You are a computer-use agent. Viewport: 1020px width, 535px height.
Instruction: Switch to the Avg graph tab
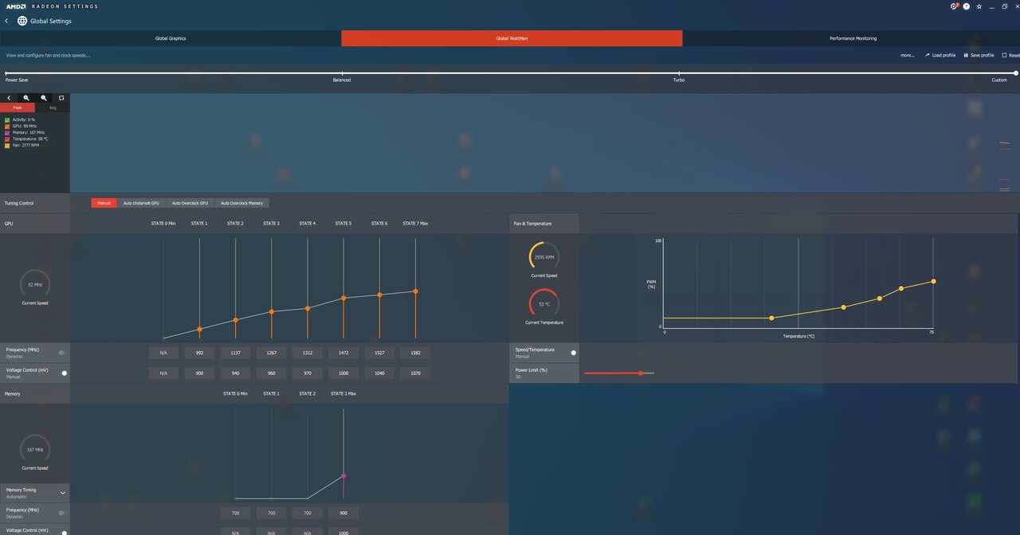(x=53, y=107)
